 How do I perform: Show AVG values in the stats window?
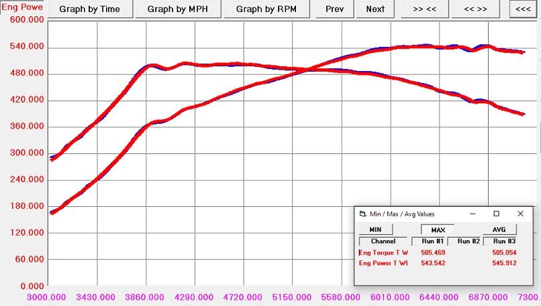pos(499,230)
